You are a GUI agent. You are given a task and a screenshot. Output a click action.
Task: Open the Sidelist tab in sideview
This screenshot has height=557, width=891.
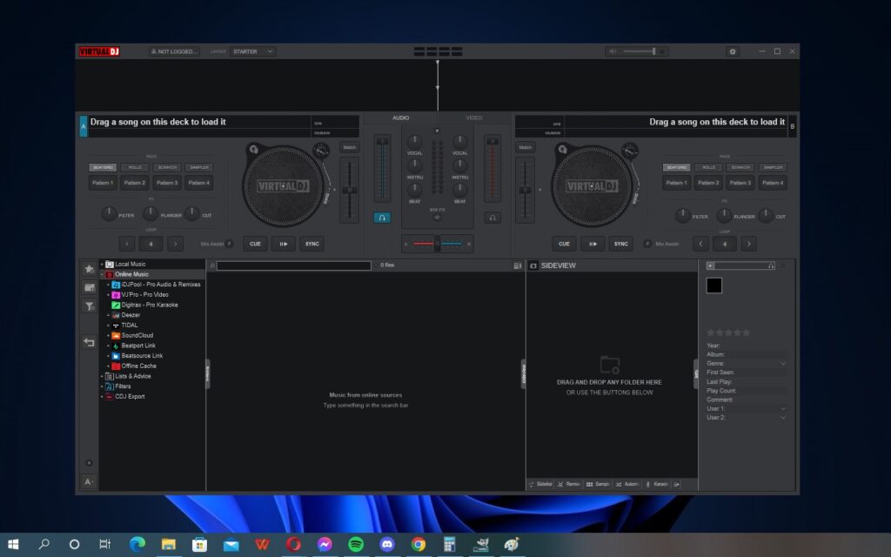[x=540, y=484]
